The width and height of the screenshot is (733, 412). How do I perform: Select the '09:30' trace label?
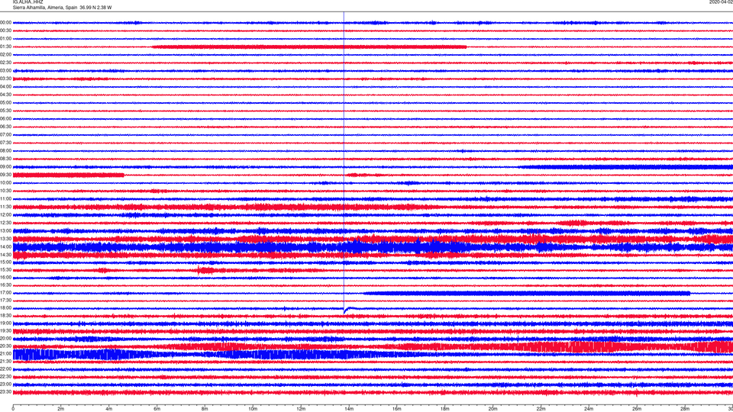[x=5, y=175]
